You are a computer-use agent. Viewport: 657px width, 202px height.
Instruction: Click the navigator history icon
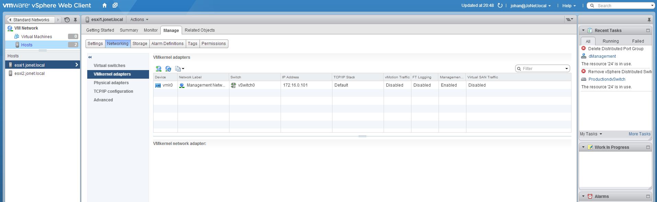tap(67, 20)
